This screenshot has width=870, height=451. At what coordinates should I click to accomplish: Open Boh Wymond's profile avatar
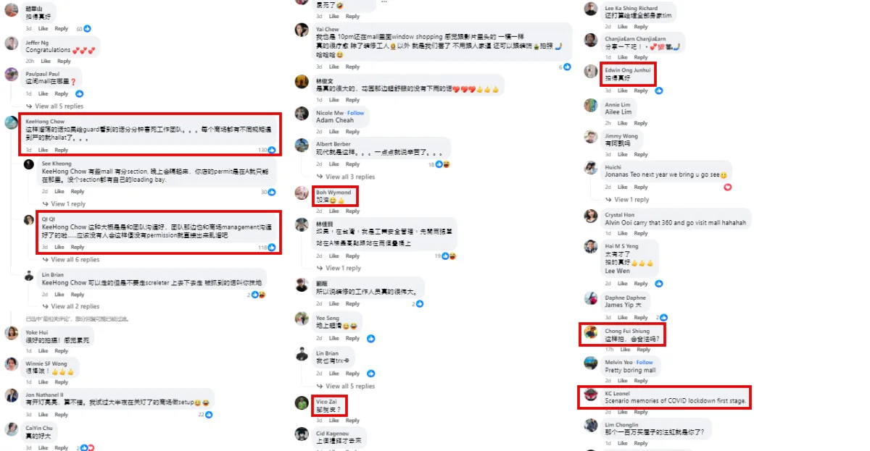pos(302,193)
